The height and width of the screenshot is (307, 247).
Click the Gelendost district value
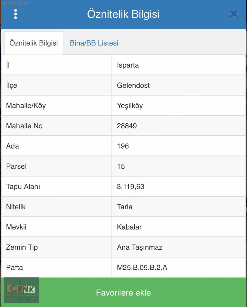133,85
